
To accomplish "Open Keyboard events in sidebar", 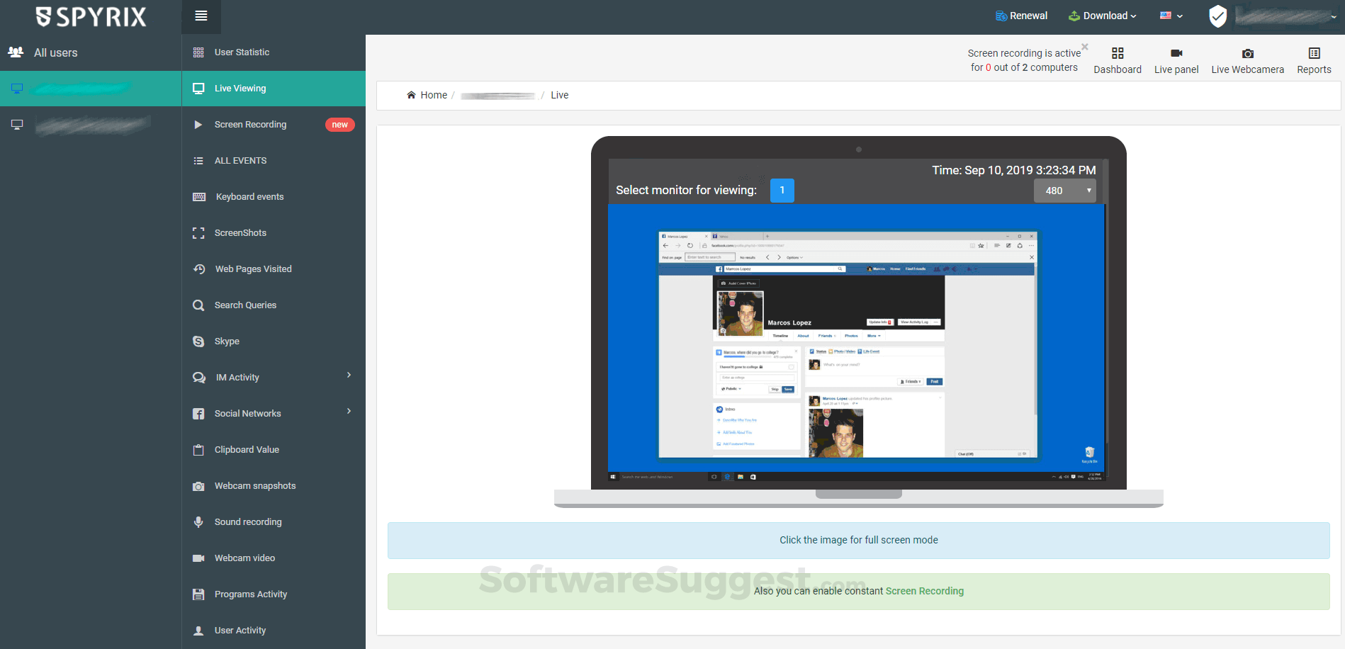I will [x=249, y=197].
